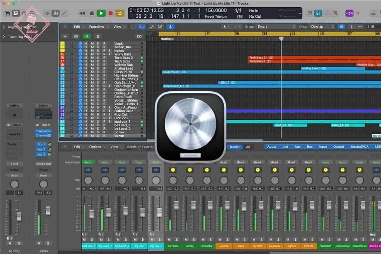
Task: Click the duplicate track icon beside the plus button
Action: (x=76, y=36)
